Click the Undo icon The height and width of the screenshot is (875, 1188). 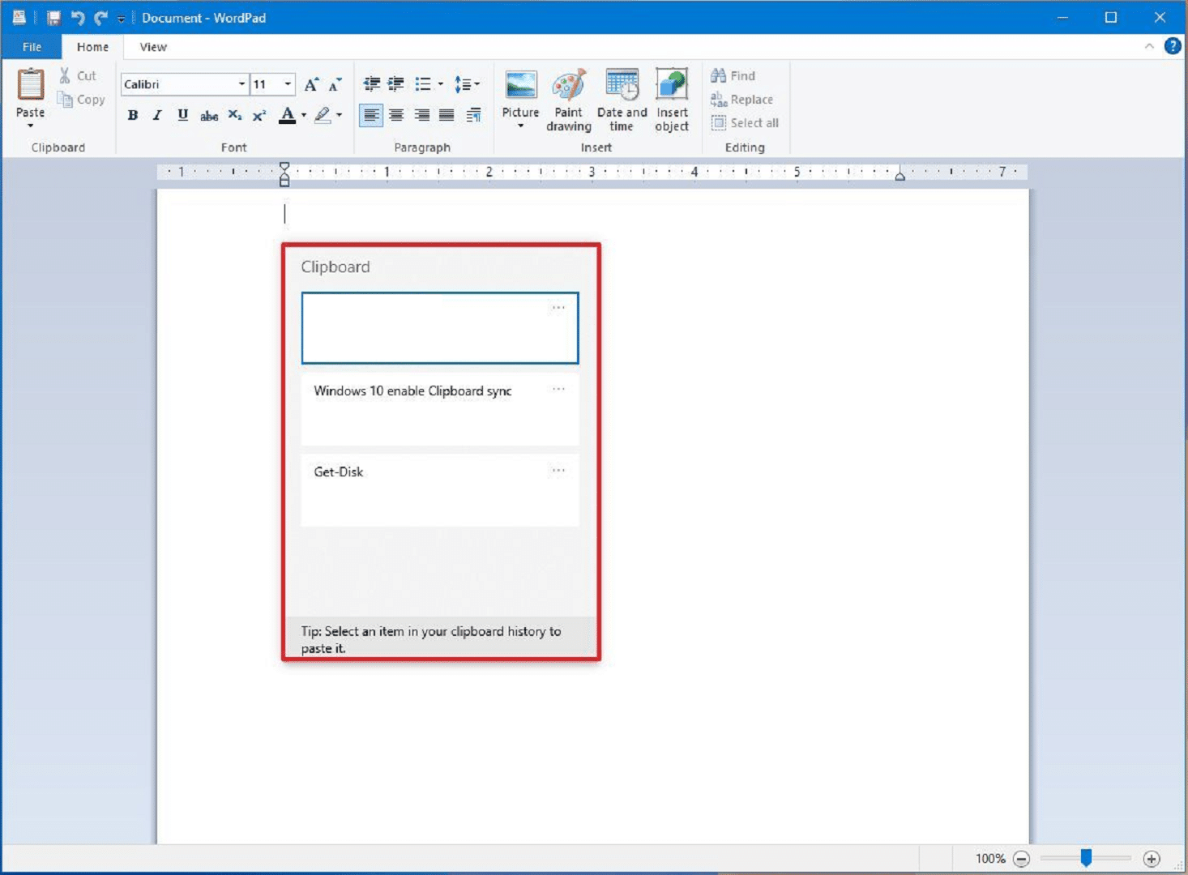(x=78, y=18)
